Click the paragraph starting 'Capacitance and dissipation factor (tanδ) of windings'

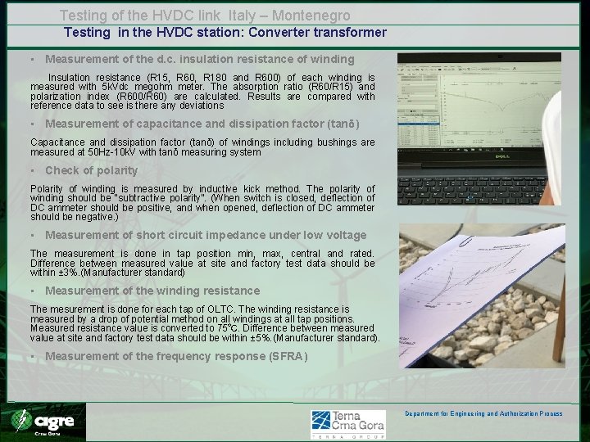[x=202, y=147]
